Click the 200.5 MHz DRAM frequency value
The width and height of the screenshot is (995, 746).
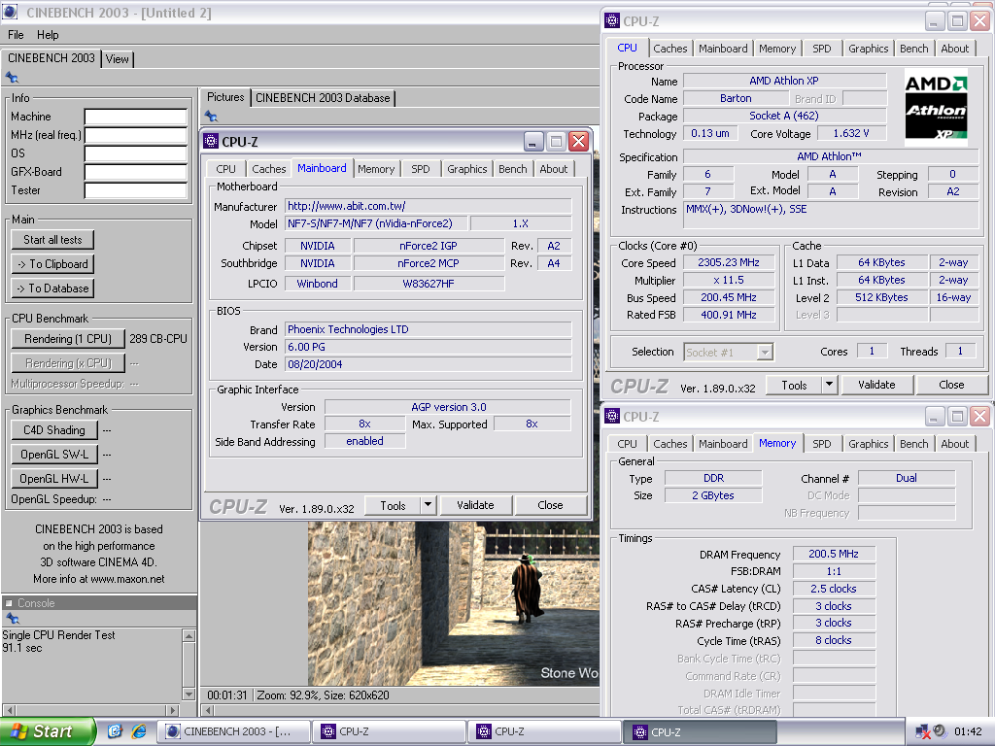tap(833, 554)
